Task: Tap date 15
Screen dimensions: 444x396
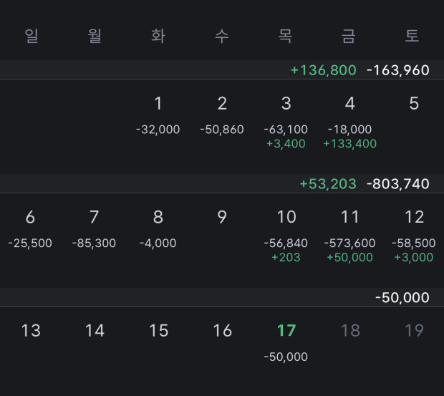Action: [x=158, y=331]
